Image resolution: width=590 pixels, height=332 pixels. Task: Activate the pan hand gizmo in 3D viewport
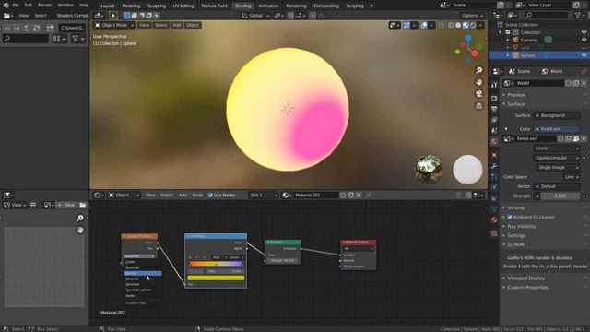(x=478, y=82)
